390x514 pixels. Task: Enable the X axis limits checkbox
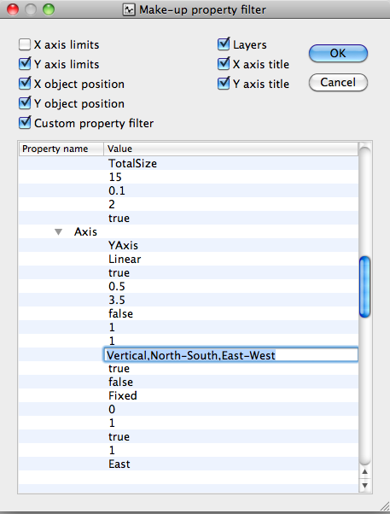25,44
